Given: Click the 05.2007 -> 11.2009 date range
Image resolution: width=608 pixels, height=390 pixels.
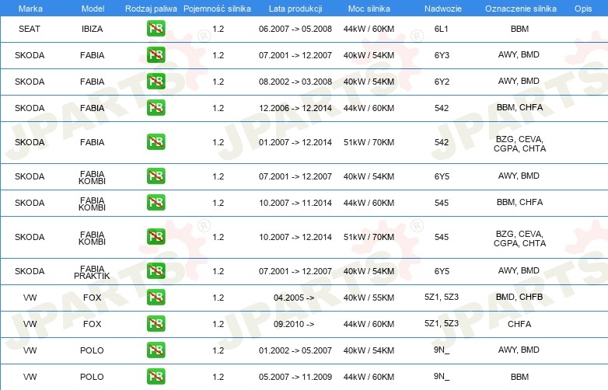Looking at the screenshot, I should [295, 377].
